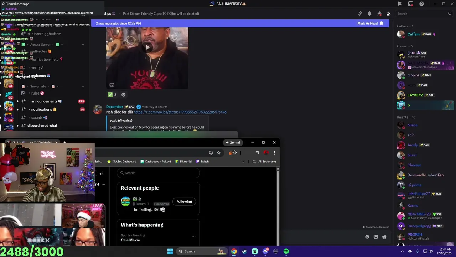The image size is (456, 257).
Task: Open dippinz in the member list
Action: pyautogui.click(x=425, y=75)
